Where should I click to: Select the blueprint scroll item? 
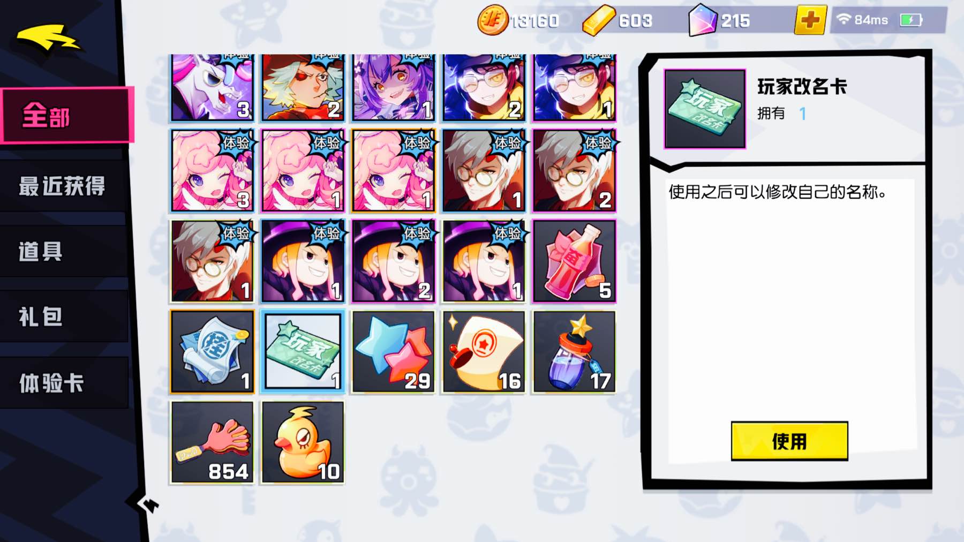(x=213, y=352)
